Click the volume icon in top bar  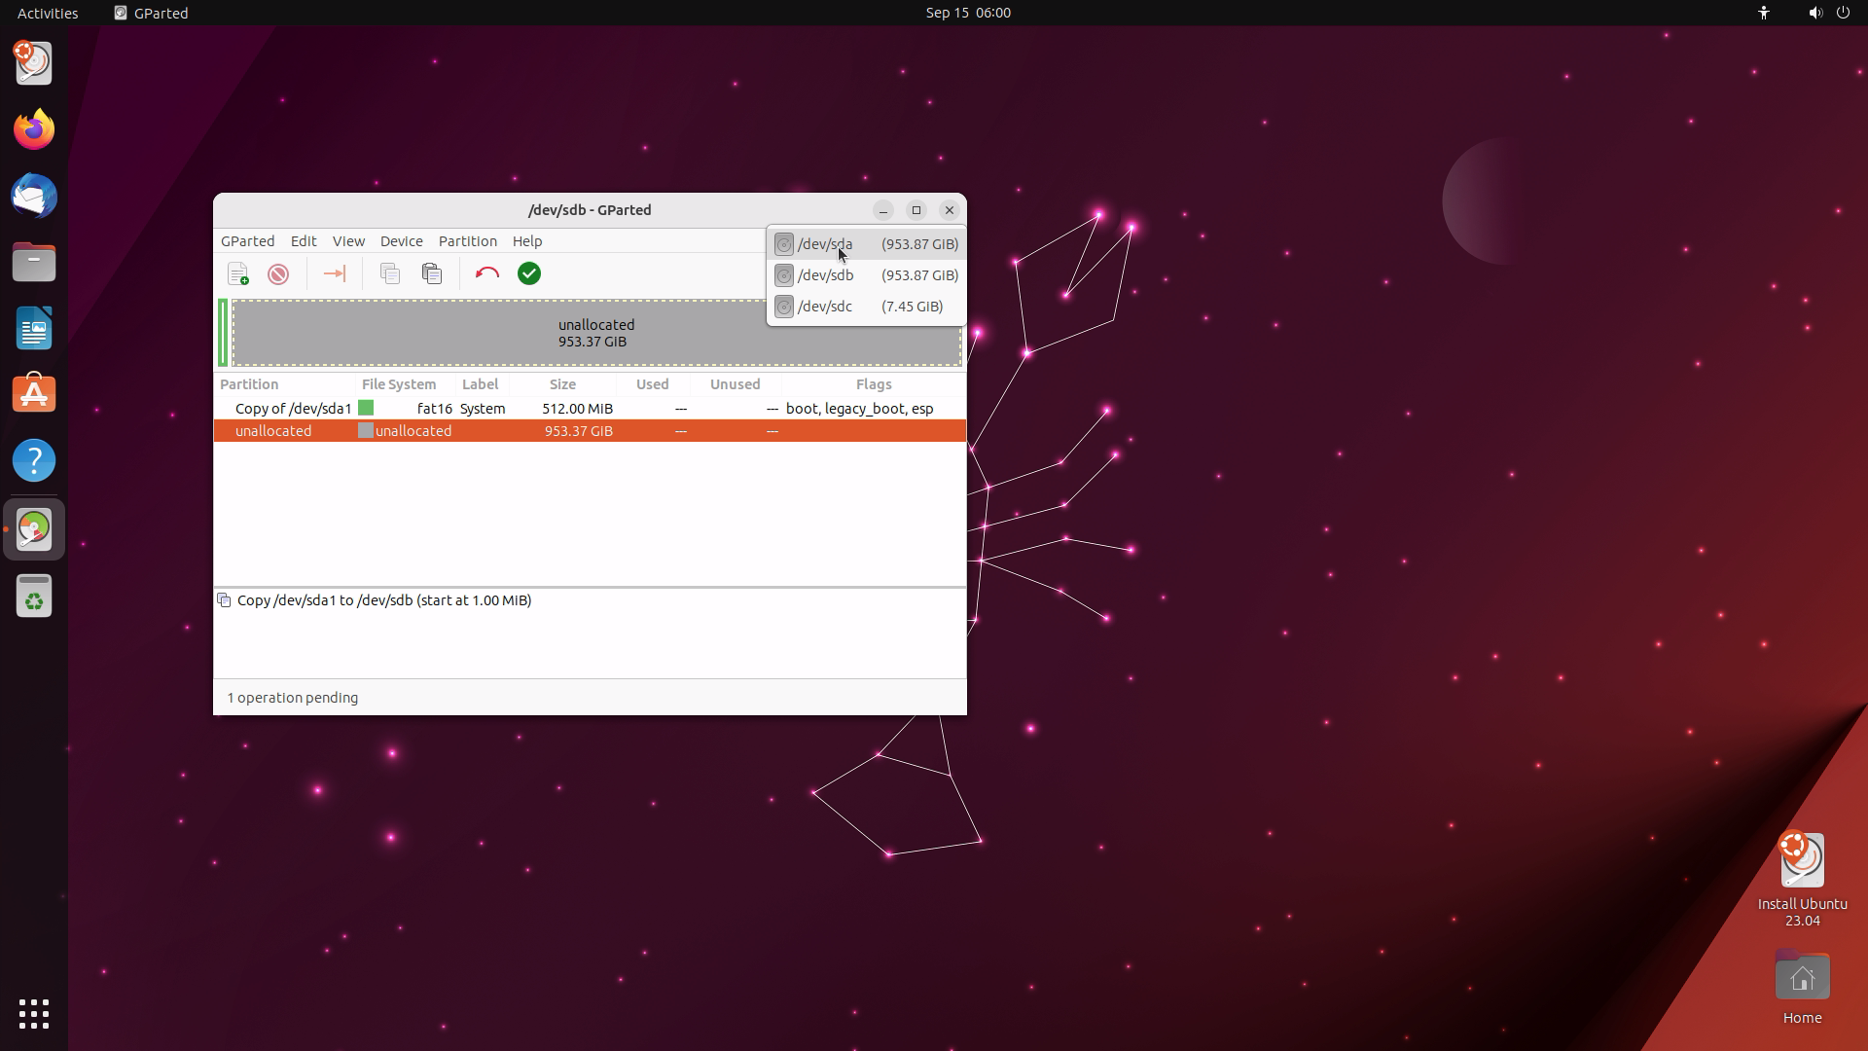click(x=1814, y=13)
